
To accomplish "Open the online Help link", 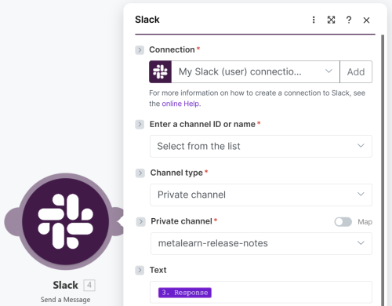I will [x=180, y=104].
